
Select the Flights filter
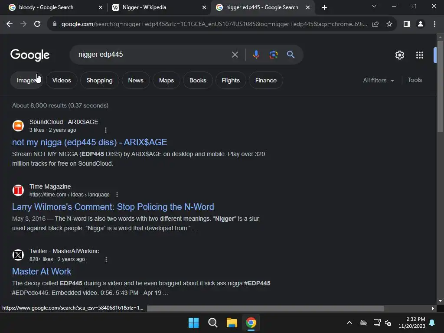231,80
